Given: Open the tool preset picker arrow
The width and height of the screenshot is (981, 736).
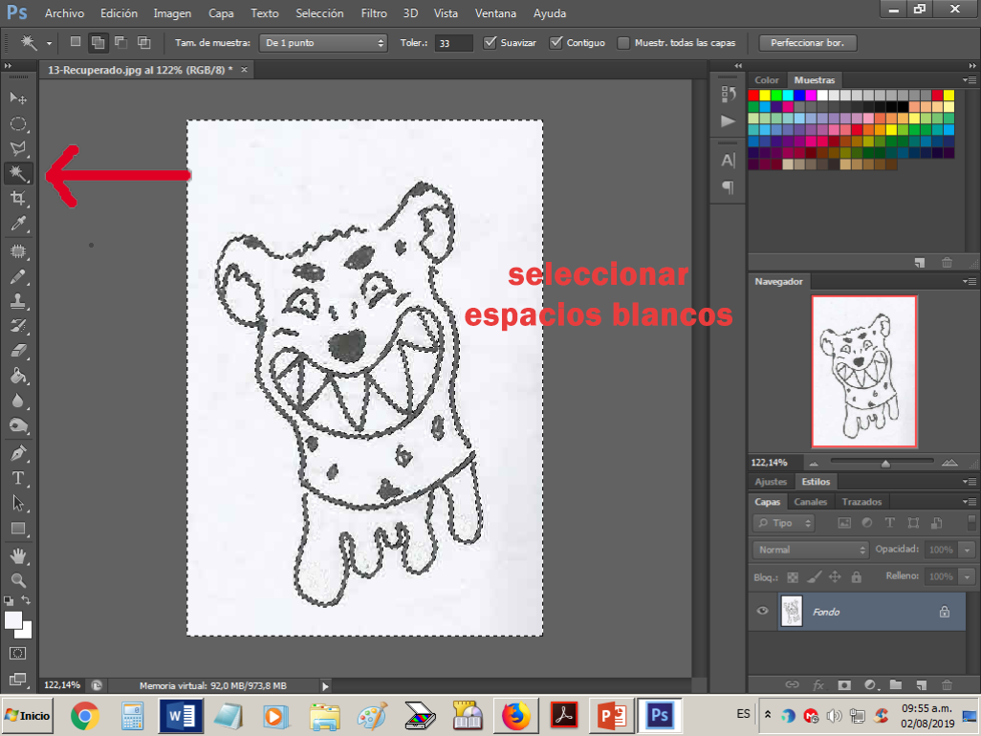Looking at the screenshot, I should (x=49, y=43).
